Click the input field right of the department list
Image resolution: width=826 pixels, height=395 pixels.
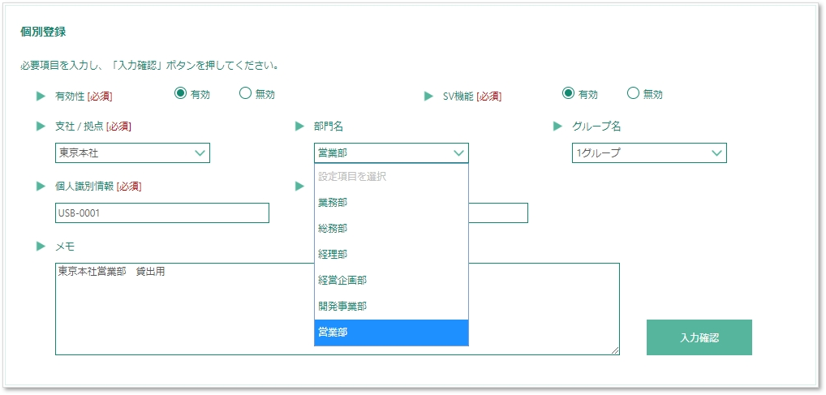pos(498,213)
